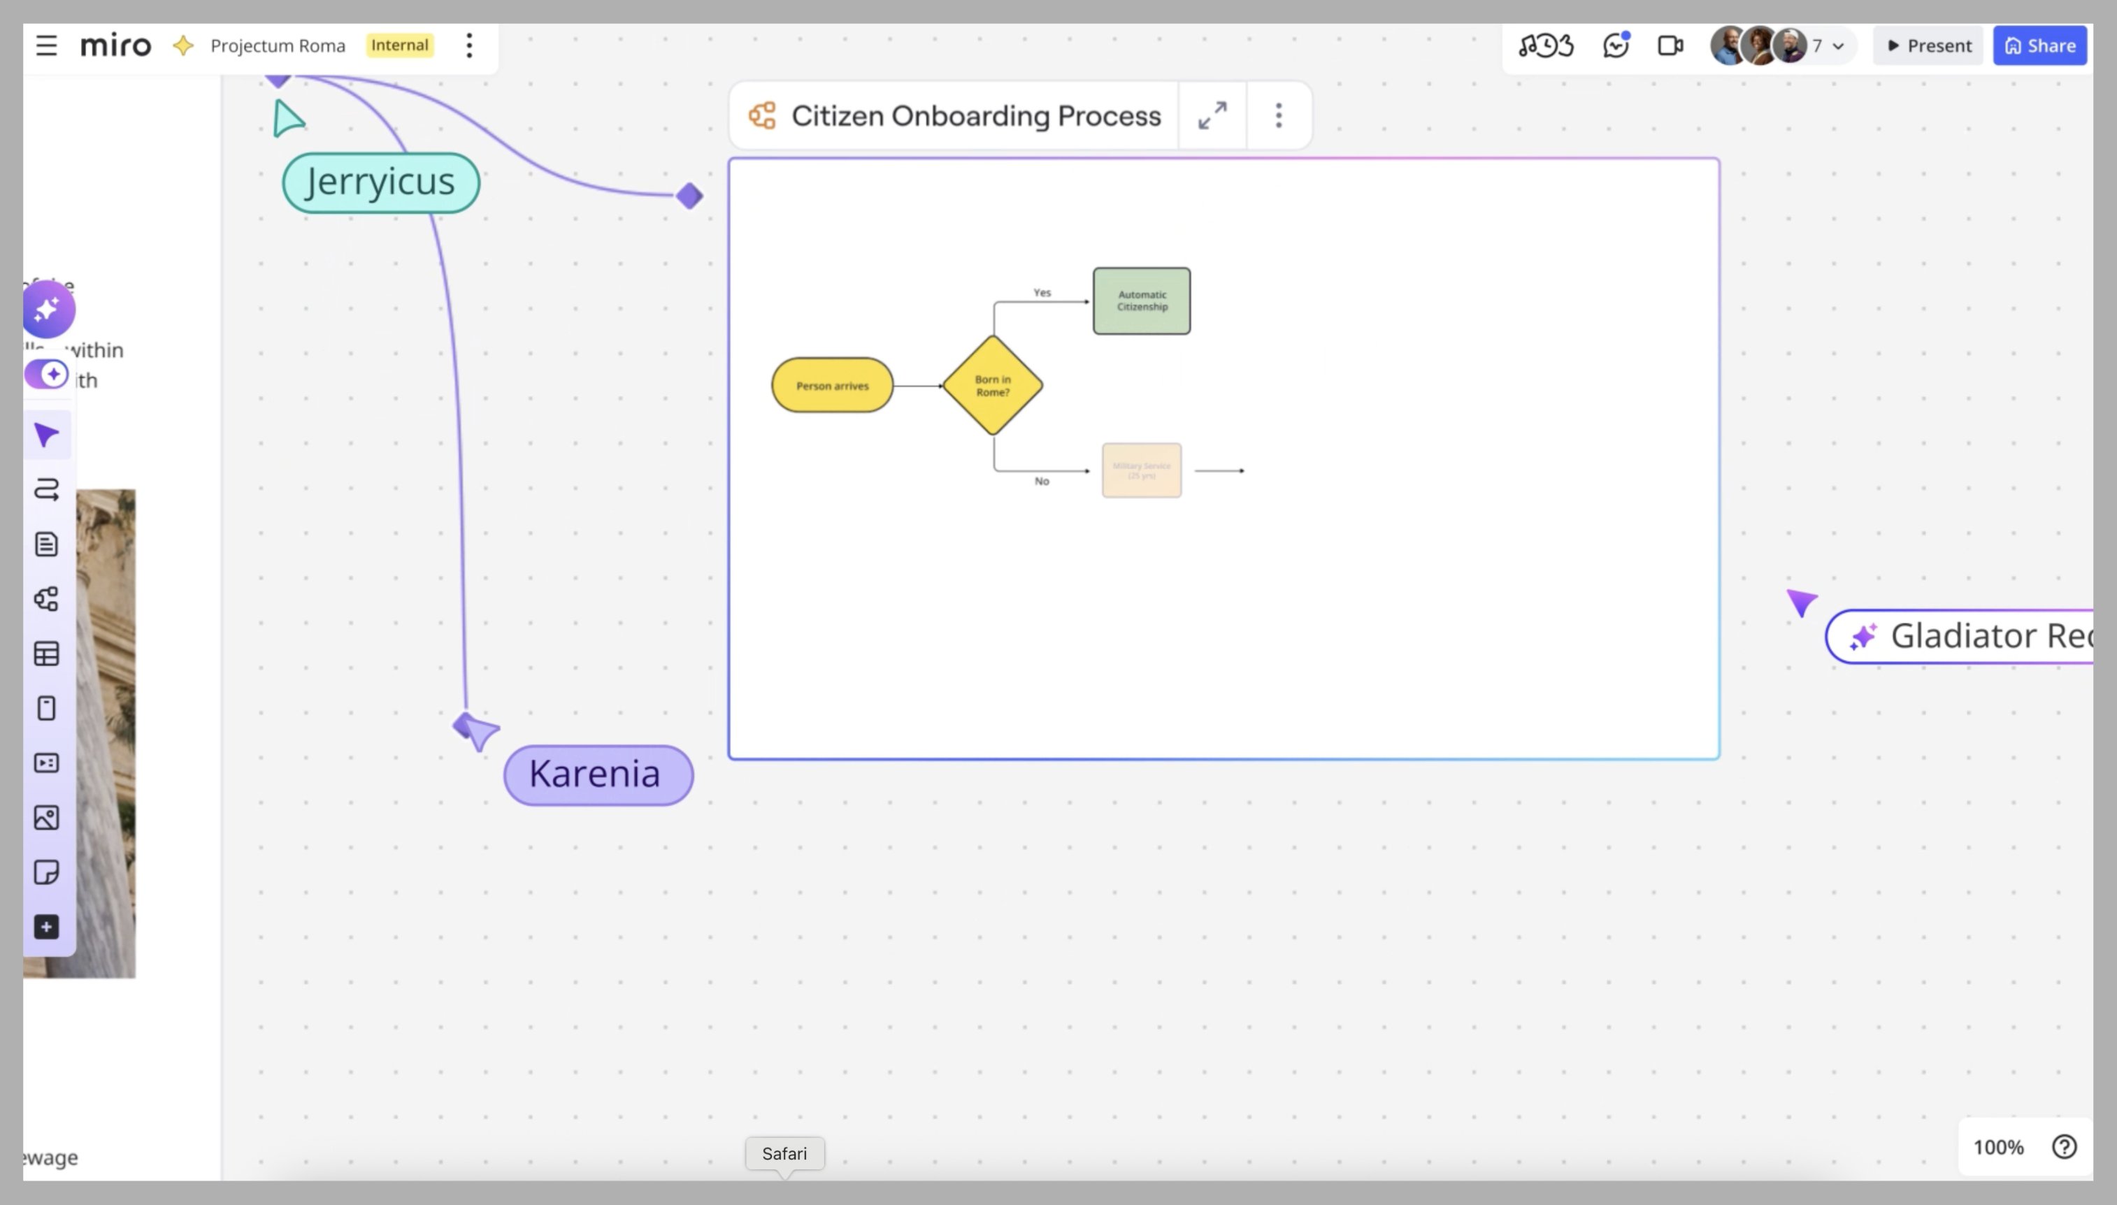Open board options three-dot menu
The width and height of the screenshot is (2117, 1205).
(469, 45)
